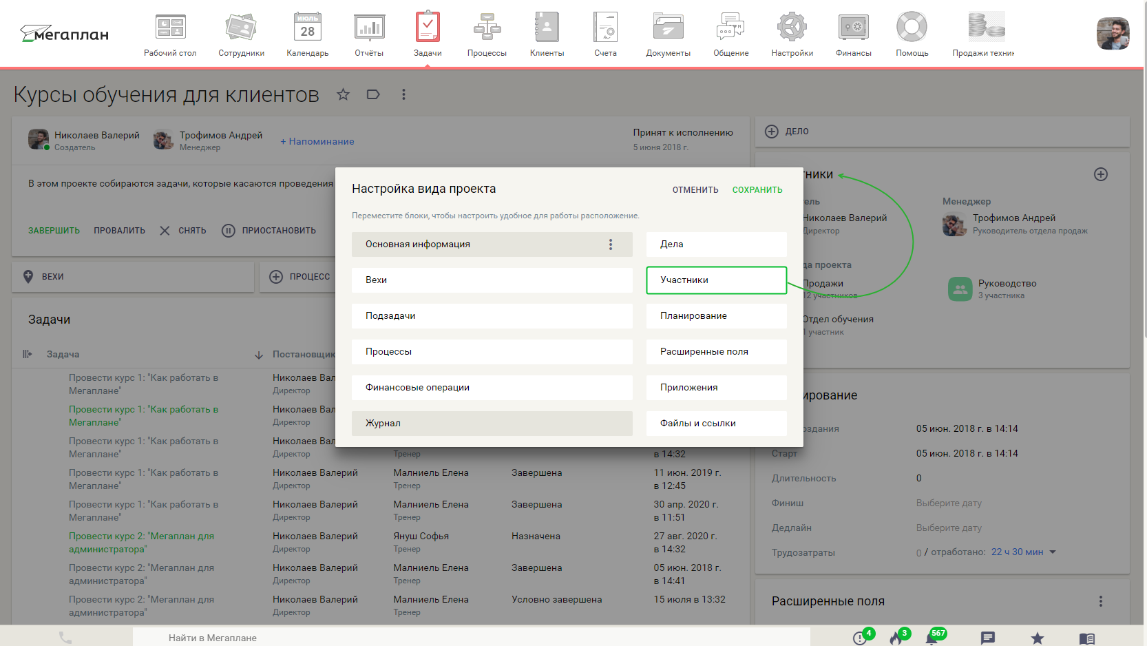Open the Процессы section
1147x646 pixels.
pos(487,34)
